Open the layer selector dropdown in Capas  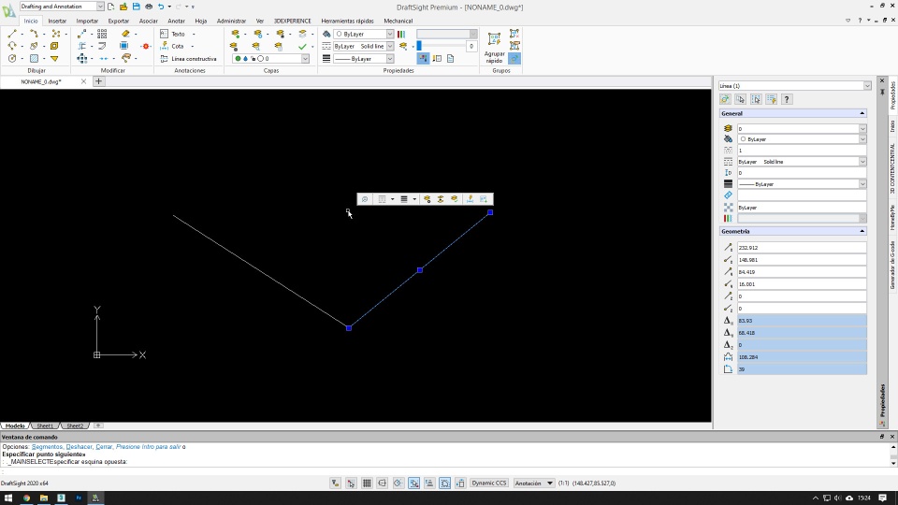pos(271,58)
